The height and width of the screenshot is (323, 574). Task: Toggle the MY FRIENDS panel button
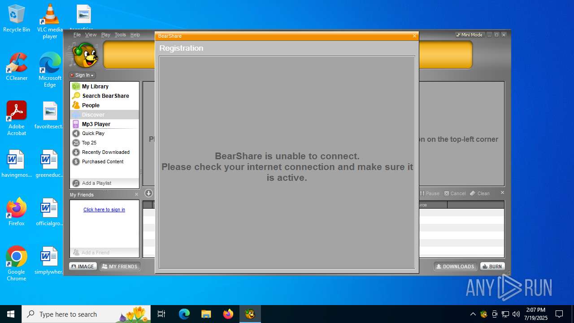pos(120,266)
